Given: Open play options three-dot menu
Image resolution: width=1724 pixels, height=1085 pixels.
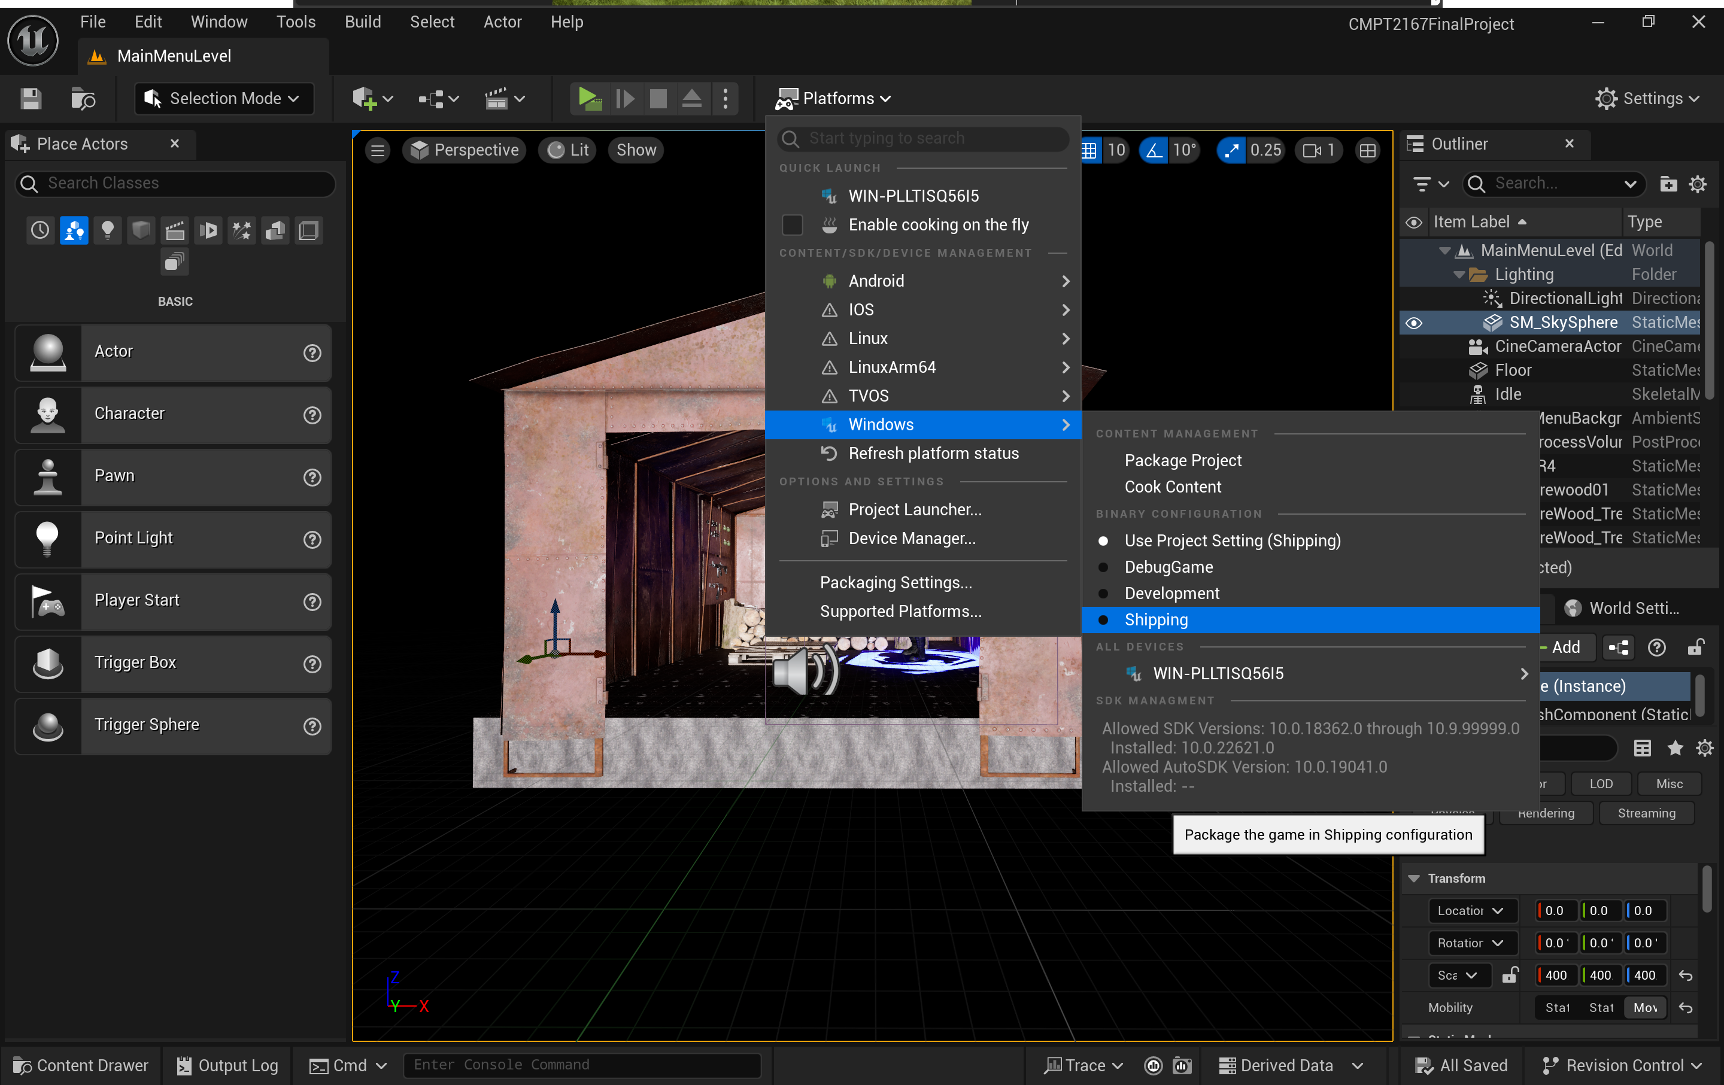Looking at the screenshot, I should [x=726, y=98].
